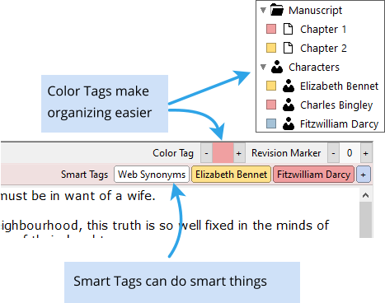This screenshot has height=303, width=385.
Task: Click the Smart Tags label
Action: pyautogui.click(x=84, y=175)
